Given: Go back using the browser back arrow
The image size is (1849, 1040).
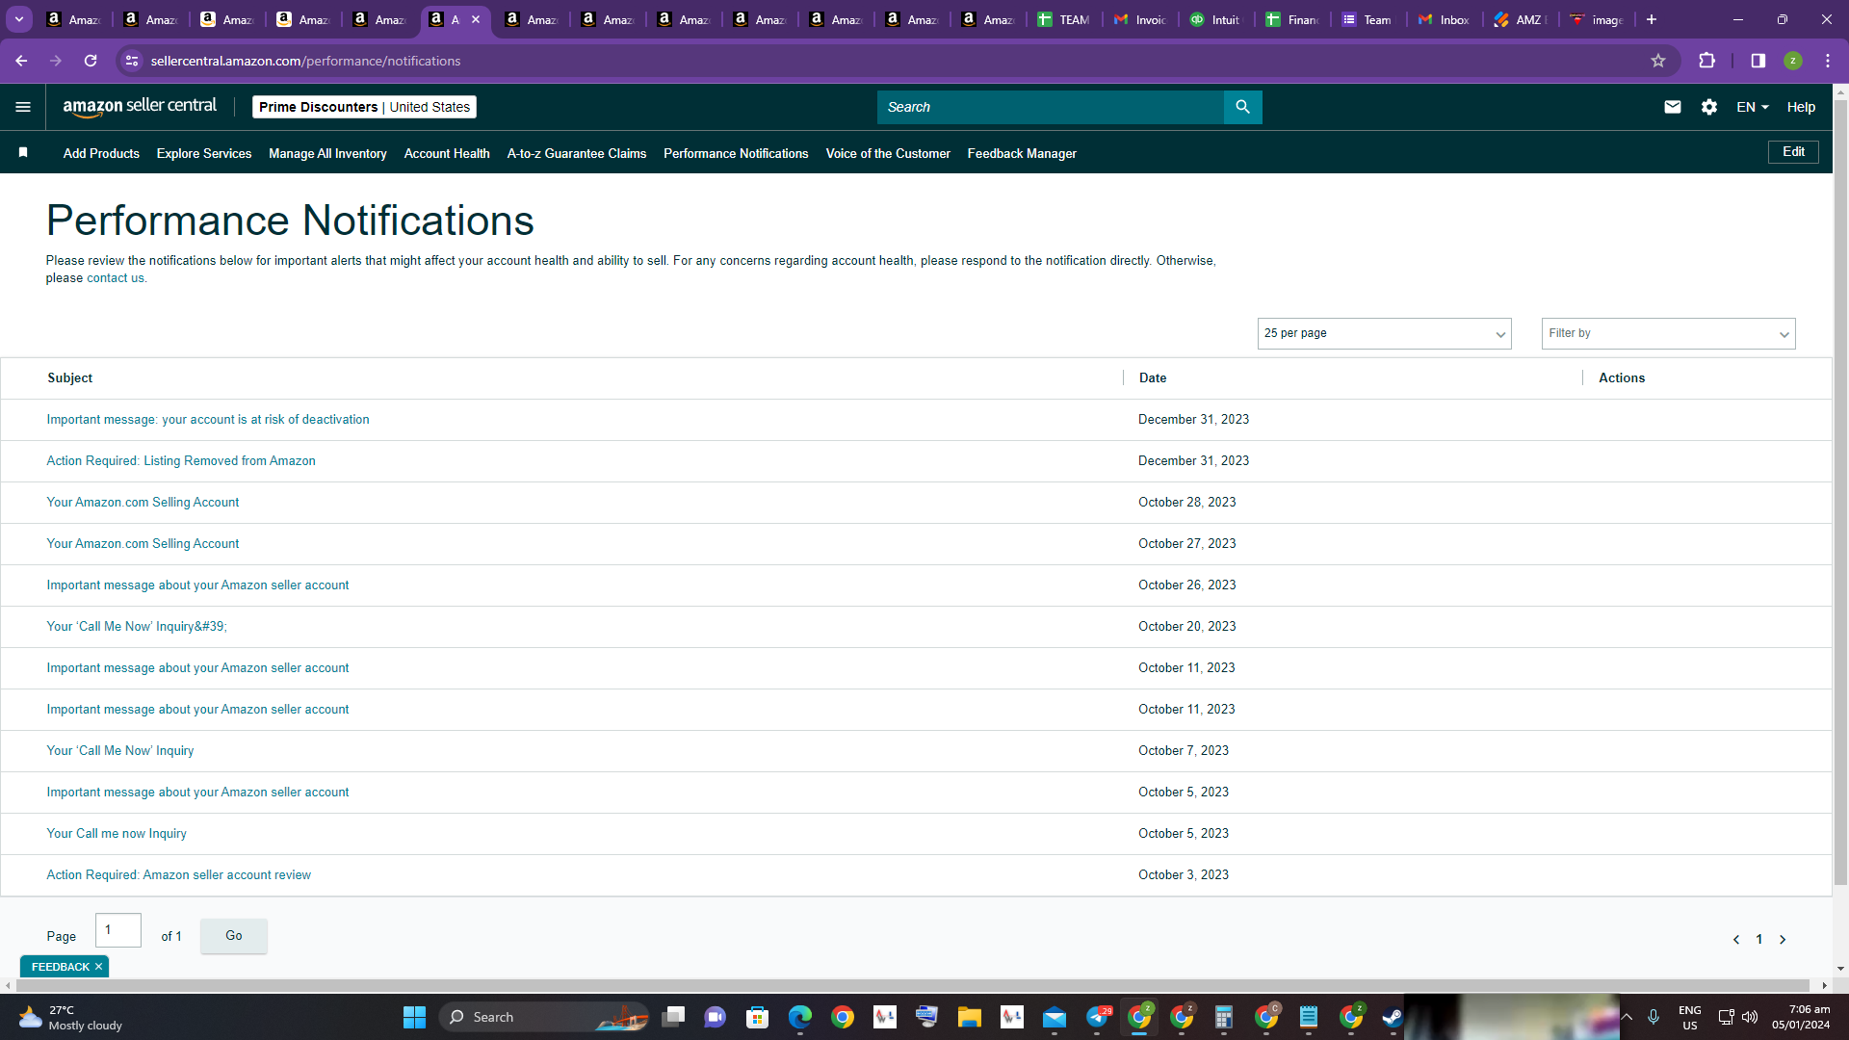Looking at the screenshot, I should coord(21,61).
